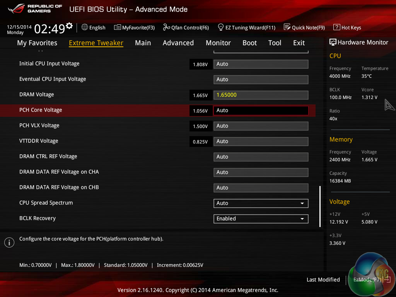This screenshot has width=396, height=297.
Task: View Last Modified settings
Action: click(x=323, y=280)
